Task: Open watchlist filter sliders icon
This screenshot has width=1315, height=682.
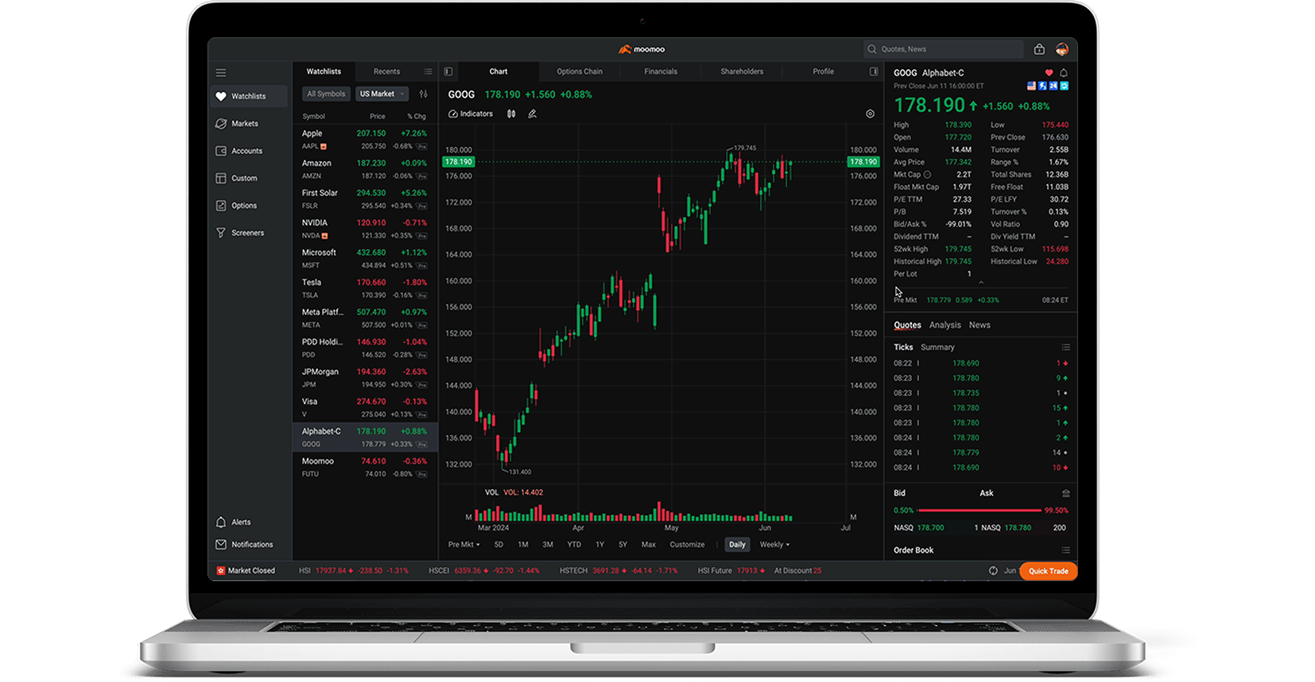Action: click(423, 94)
